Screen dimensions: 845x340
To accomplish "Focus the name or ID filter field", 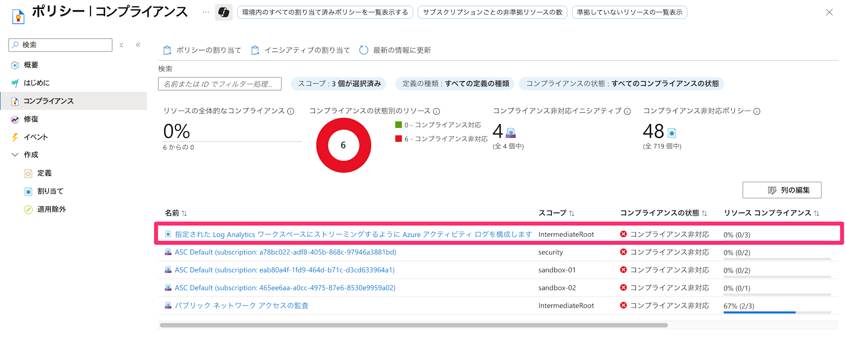I will pos(220,84).
